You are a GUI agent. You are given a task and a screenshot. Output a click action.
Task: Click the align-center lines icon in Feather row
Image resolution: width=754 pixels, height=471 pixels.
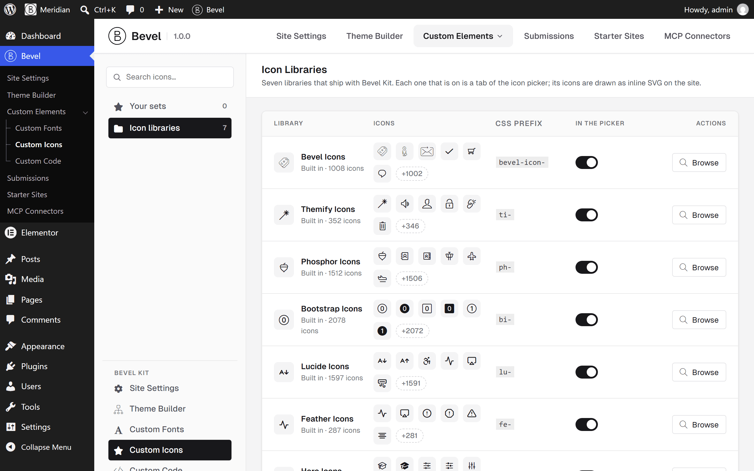click(x=382, y=435)
